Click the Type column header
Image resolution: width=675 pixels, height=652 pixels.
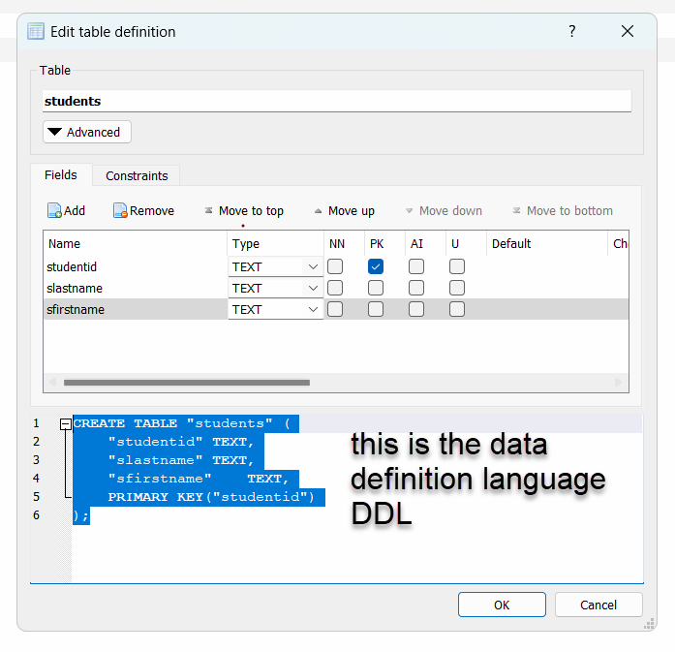[x=275, y=244]
